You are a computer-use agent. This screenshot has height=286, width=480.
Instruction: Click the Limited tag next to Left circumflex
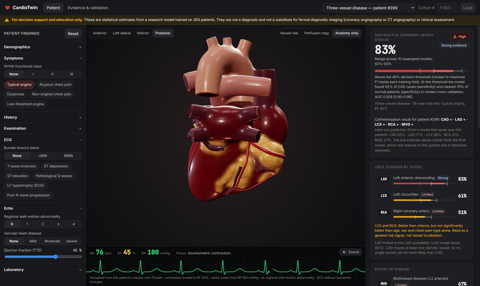click(427, 194)
